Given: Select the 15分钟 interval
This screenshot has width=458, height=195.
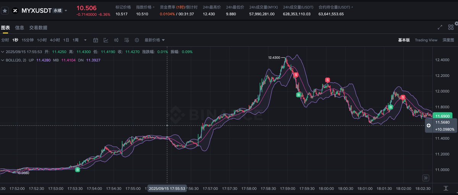Looking at the screenshot, I should tap(28, 40).
